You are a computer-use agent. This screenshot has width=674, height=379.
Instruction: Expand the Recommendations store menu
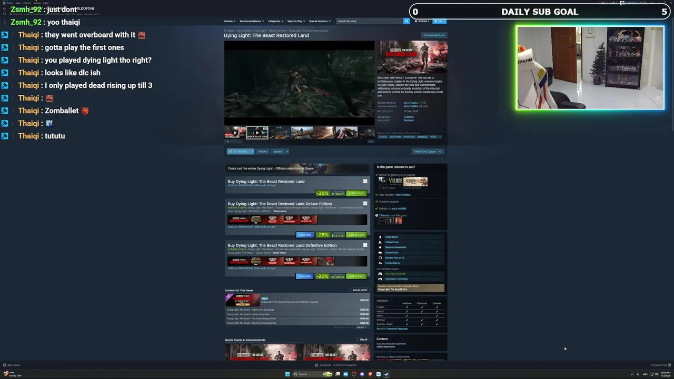pos(252,21)
